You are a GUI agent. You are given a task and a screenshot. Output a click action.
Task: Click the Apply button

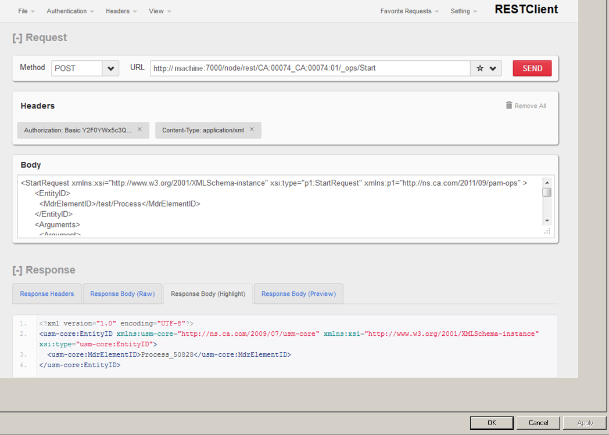pyautogui.click(x=585, y=422)
